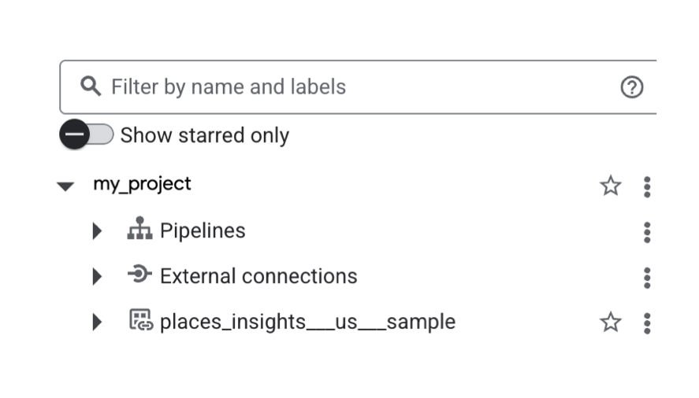The height and width of the screenshot is (398, 699).
Task: Expand the Pipelines node arrow
Action: coord(98,231)
